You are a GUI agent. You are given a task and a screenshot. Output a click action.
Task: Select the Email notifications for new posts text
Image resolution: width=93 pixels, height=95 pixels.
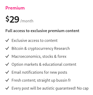[39, 72]
